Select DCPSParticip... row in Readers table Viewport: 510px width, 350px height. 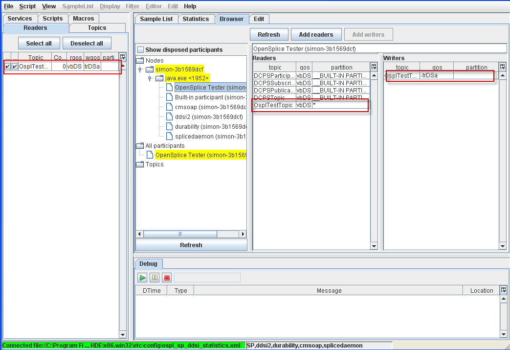click(311, 75)
